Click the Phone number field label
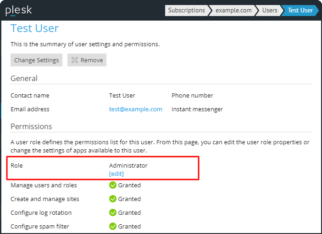Screen dimensions: 322x234 tap(192, 95)
